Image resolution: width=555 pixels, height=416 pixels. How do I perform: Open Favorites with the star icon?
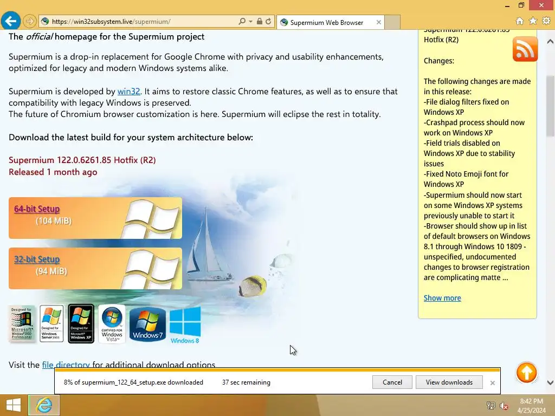point(533,21)
